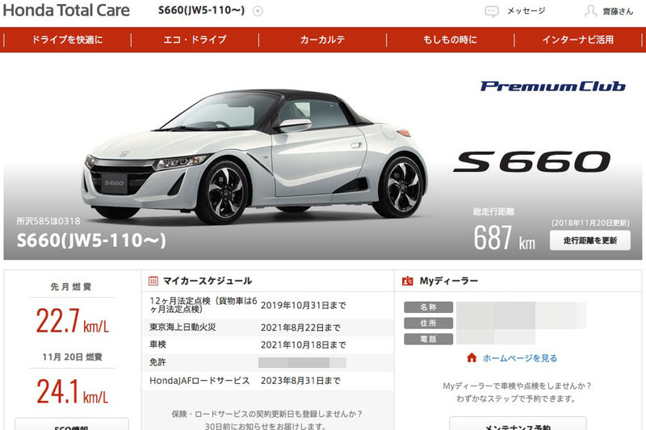The width and height of the screenshot is (646, 430).
Task: Click the red home icon
Action: (x=472, y=357)
